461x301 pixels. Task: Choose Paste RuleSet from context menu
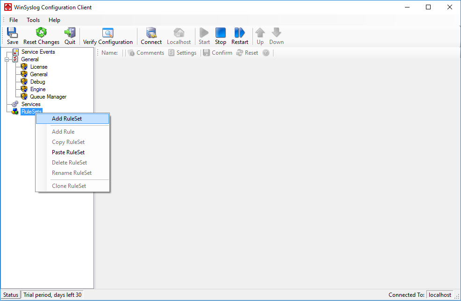point(72,152)
